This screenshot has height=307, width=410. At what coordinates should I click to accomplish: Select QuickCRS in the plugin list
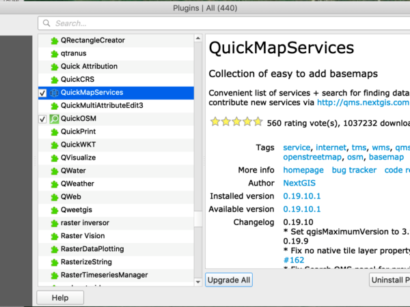click(x=116, y=80)
